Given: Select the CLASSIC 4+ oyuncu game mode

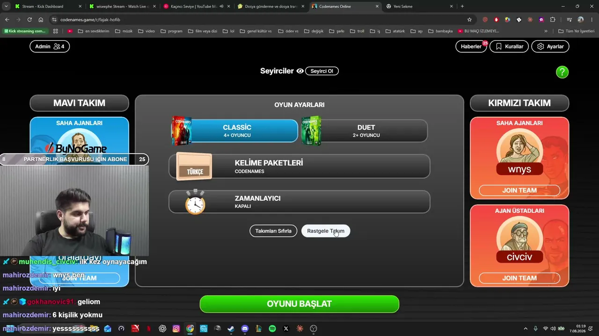Looking at the screenshot, I should point(234,131).
